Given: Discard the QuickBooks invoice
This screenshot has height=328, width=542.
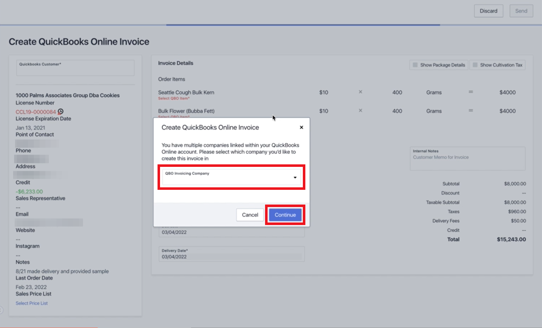Looking at the screenshot, I should click(488, 11).
